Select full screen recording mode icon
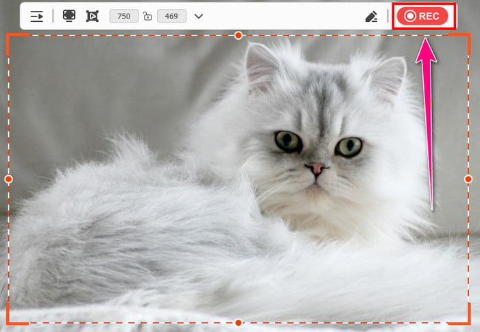 [69, 16]
